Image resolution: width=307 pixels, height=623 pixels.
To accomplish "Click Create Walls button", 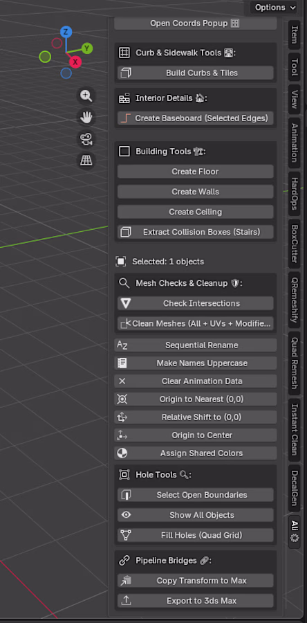I will tap(195, 192).
